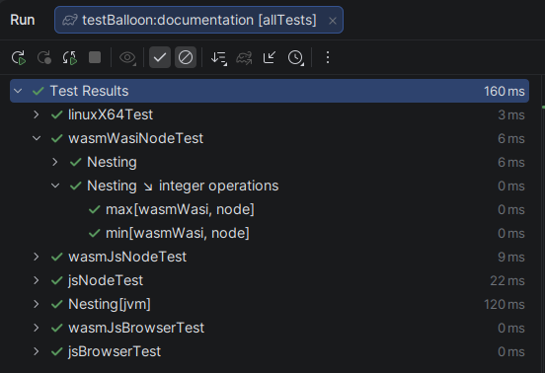Select linuxX64Test in the tree
This screenshot has width=545, height=373.
tap(111, 114)
